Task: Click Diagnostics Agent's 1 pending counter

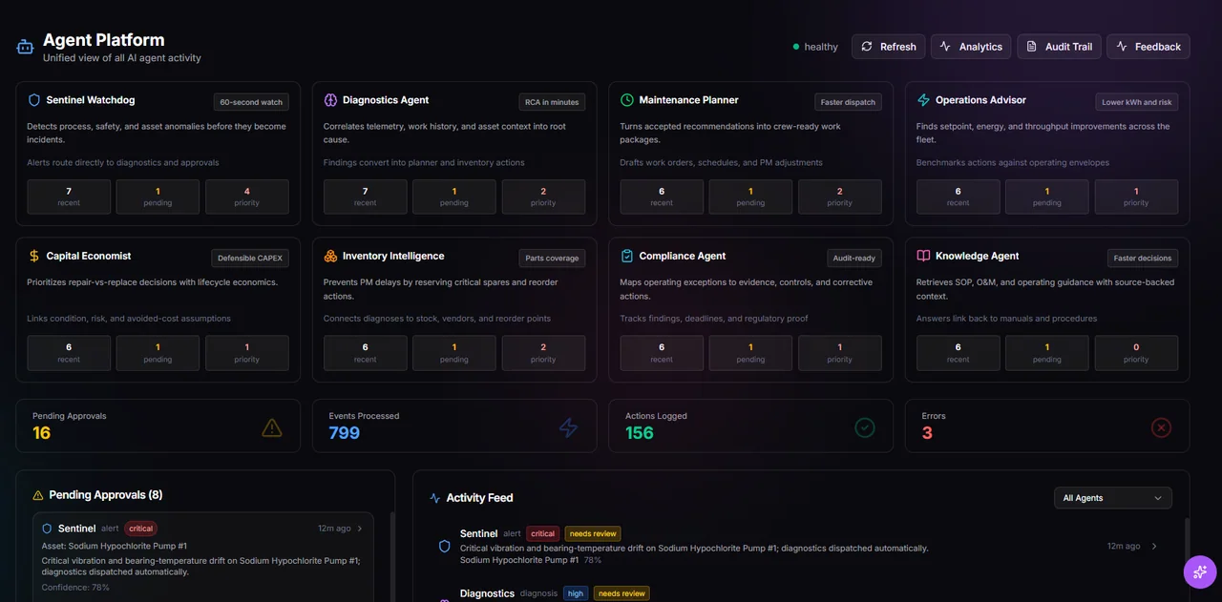Action: tap(454, 197)
